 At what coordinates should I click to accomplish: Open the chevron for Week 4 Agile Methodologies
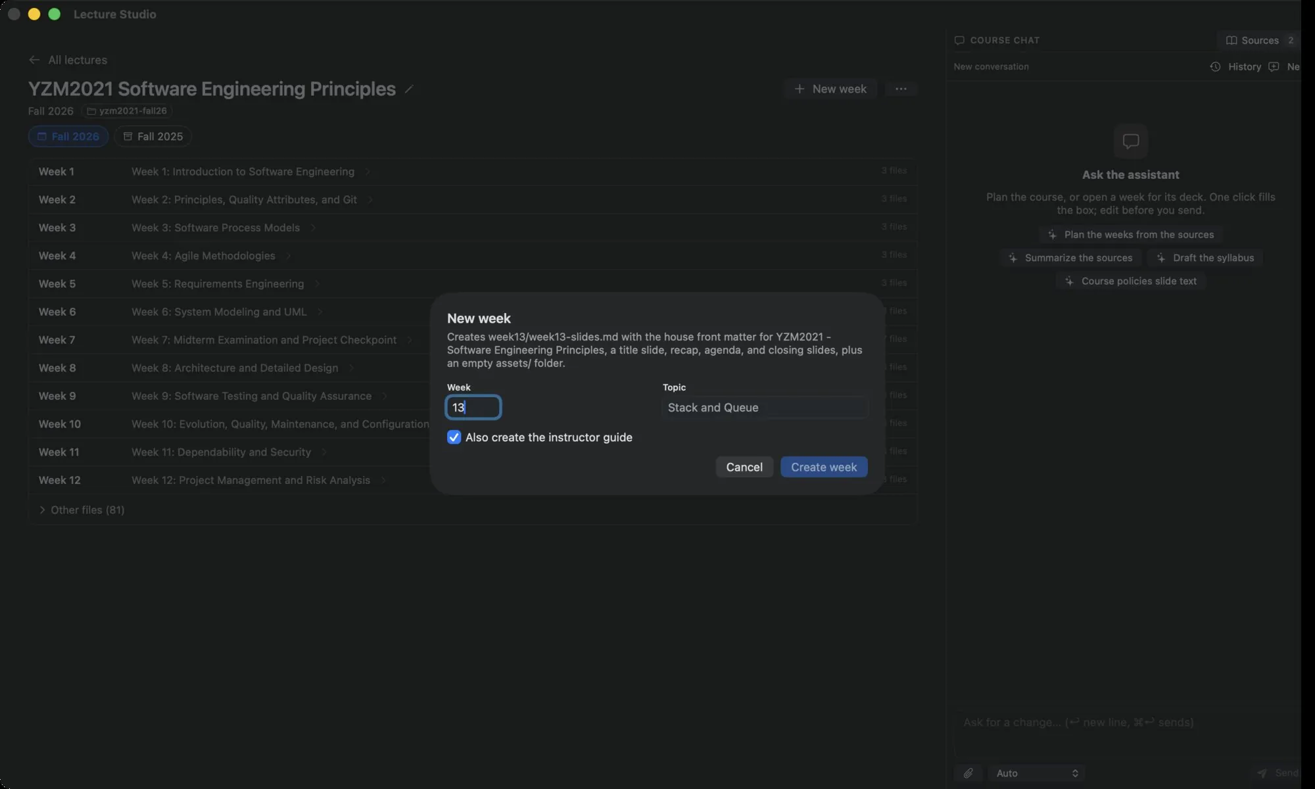288,256
